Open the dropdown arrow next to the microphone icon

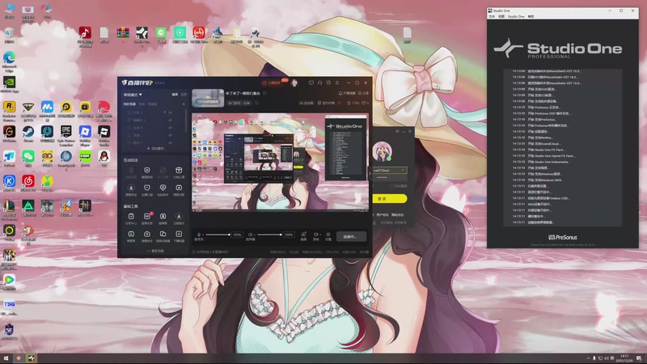pos(203,235)
